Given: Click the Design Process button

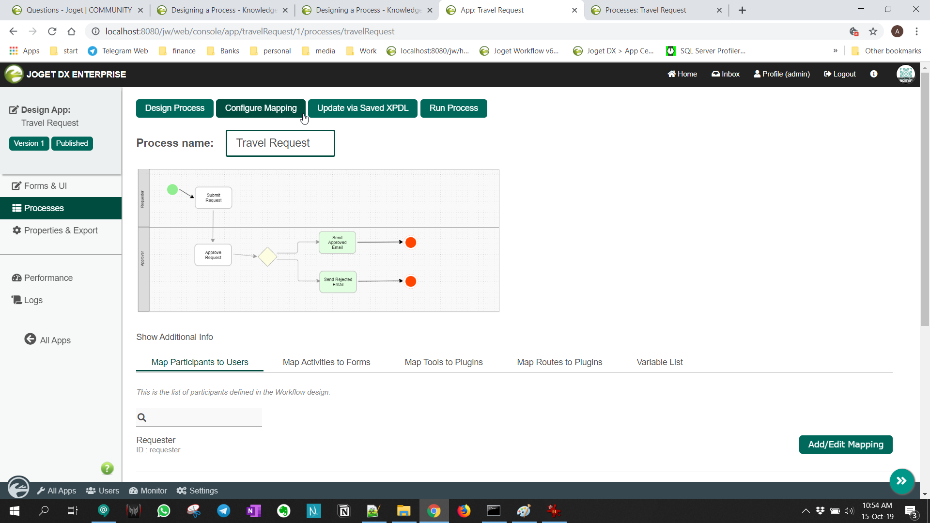Looking at the screenshot, I should [174, 108].
